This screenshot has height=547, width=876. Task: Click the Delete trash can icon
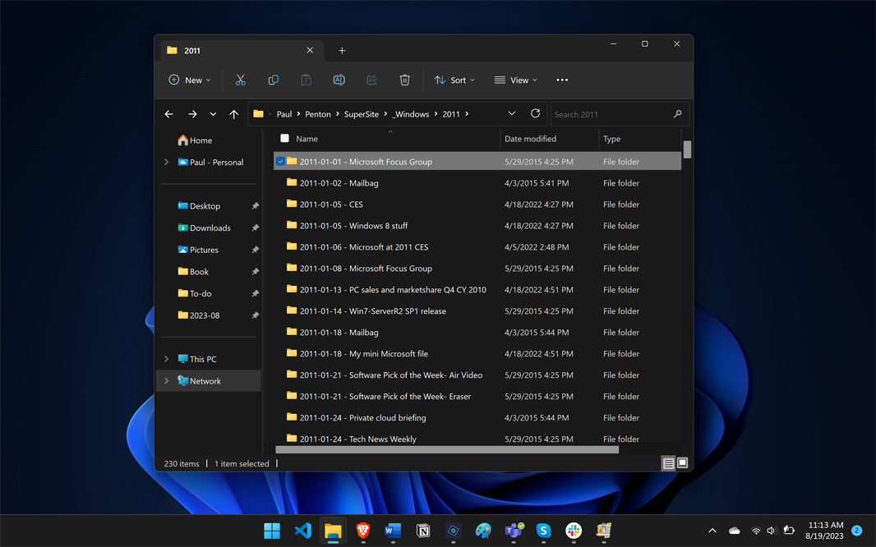coord(404,80)
